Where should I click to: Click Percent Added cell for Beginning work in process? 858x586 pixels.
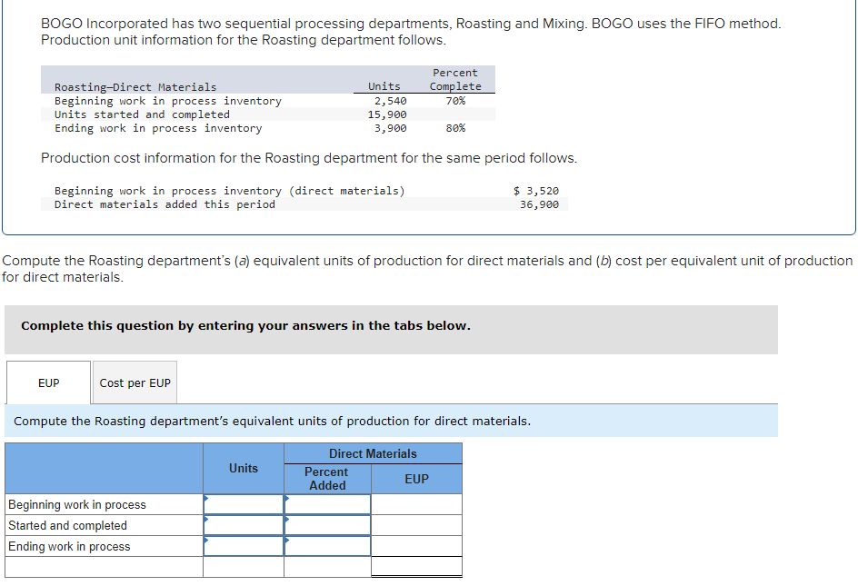[x=326, y=504]
